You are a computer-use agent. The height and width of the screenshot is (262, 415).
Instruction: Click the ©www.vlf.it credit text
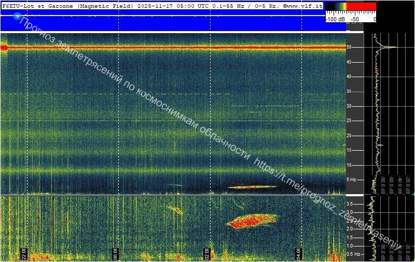[x=303, y=6]
